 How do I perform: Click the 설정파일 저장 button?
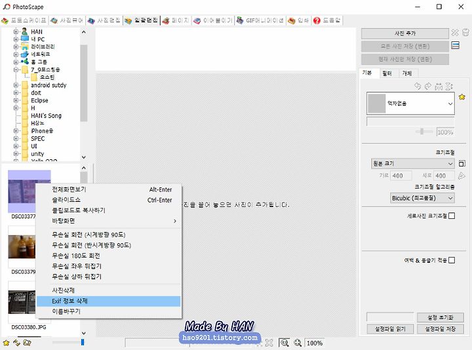click(x=440, y=329)
